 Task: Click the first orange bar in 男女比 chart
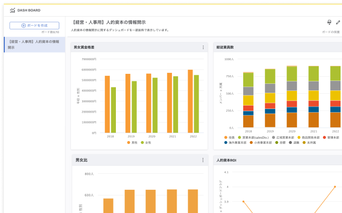pos(108,205)
